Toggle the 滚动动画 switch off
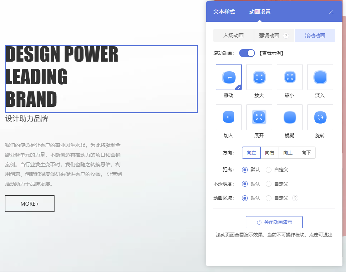 [247, 53]
